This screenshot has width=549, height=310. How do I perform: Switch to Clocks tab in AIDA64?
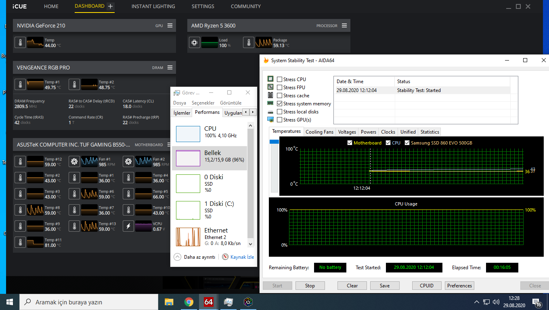click(x=388, y=132)
